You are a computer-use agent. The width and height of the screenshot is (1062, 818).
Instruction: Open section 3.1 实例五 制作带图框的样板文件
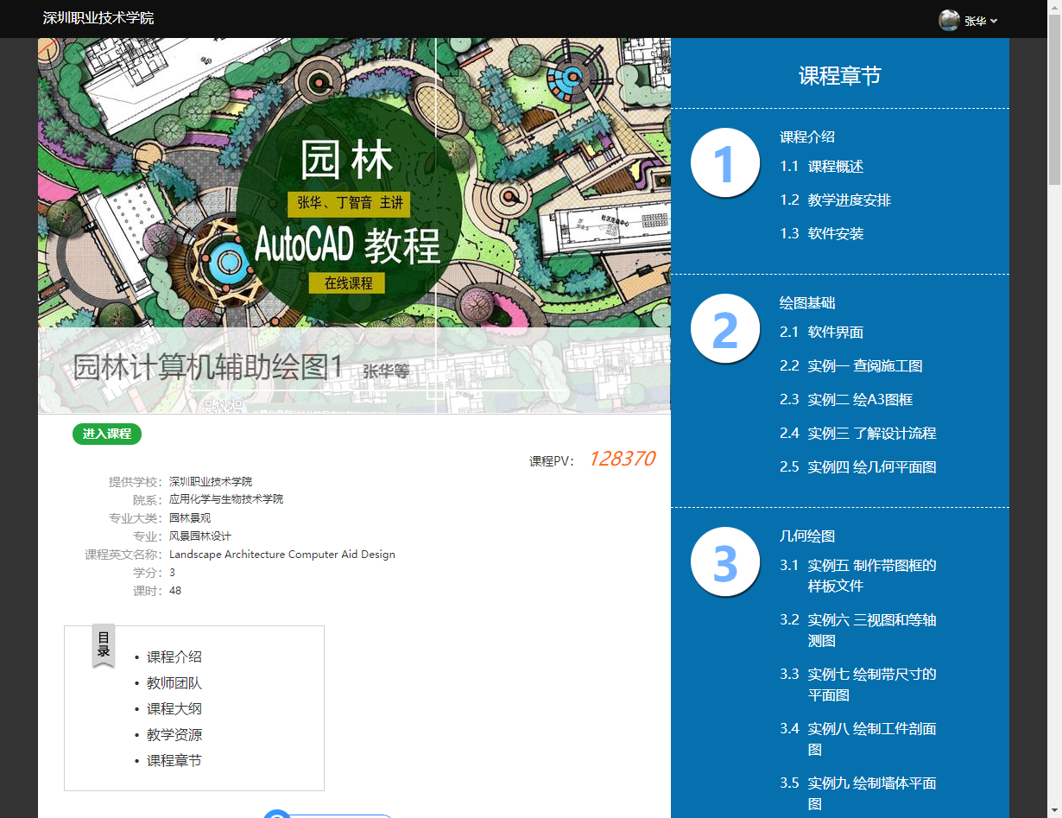click(x=858, y=576)
